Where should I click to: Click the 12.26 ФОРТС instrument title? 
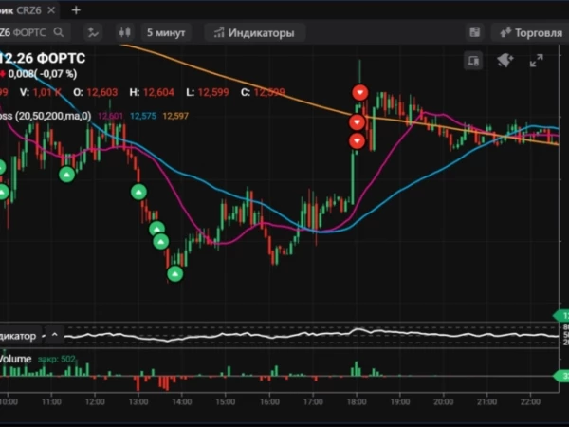pos(43,58)
